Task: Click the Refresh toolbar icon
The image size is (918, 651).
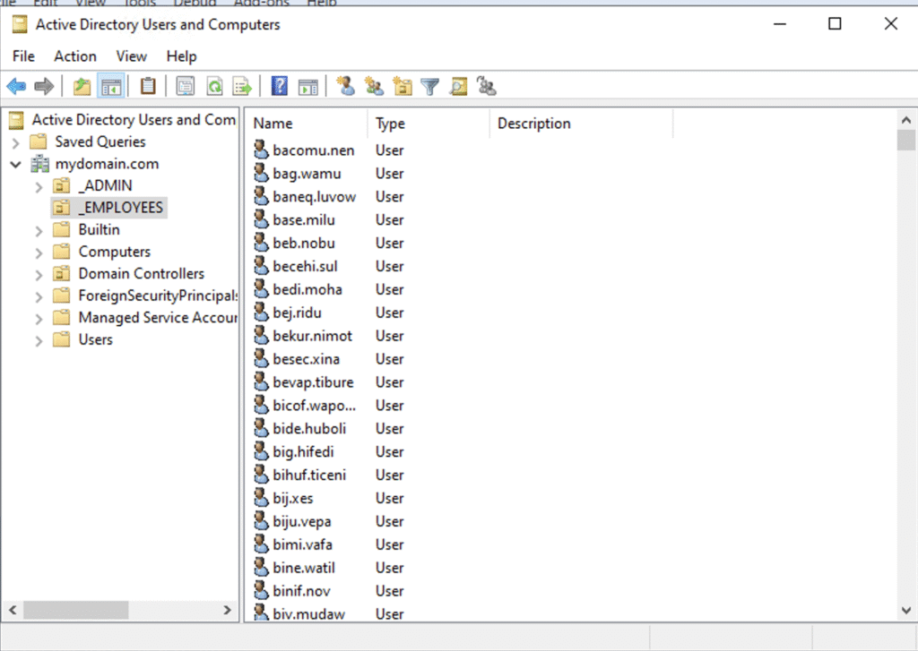Action: [x=214, y=86]
